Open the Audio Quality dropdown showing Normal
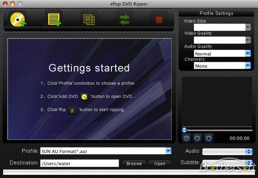Image resolution: width=258 pixels, height=178 pixels. click(x=248, y=53)
